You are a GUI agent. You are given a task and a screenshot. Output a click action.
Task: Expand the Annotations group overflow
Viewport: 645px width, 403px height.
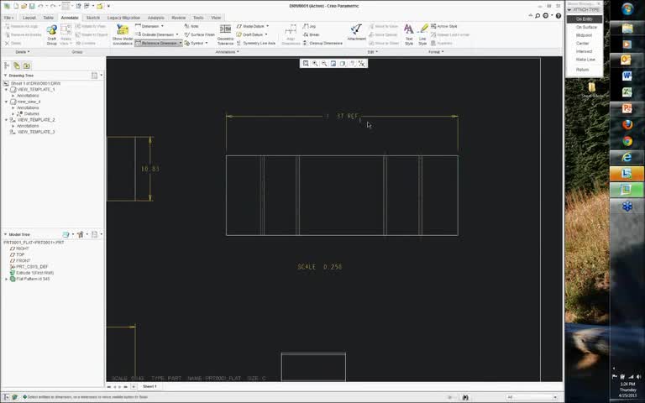tap(227, 52)
